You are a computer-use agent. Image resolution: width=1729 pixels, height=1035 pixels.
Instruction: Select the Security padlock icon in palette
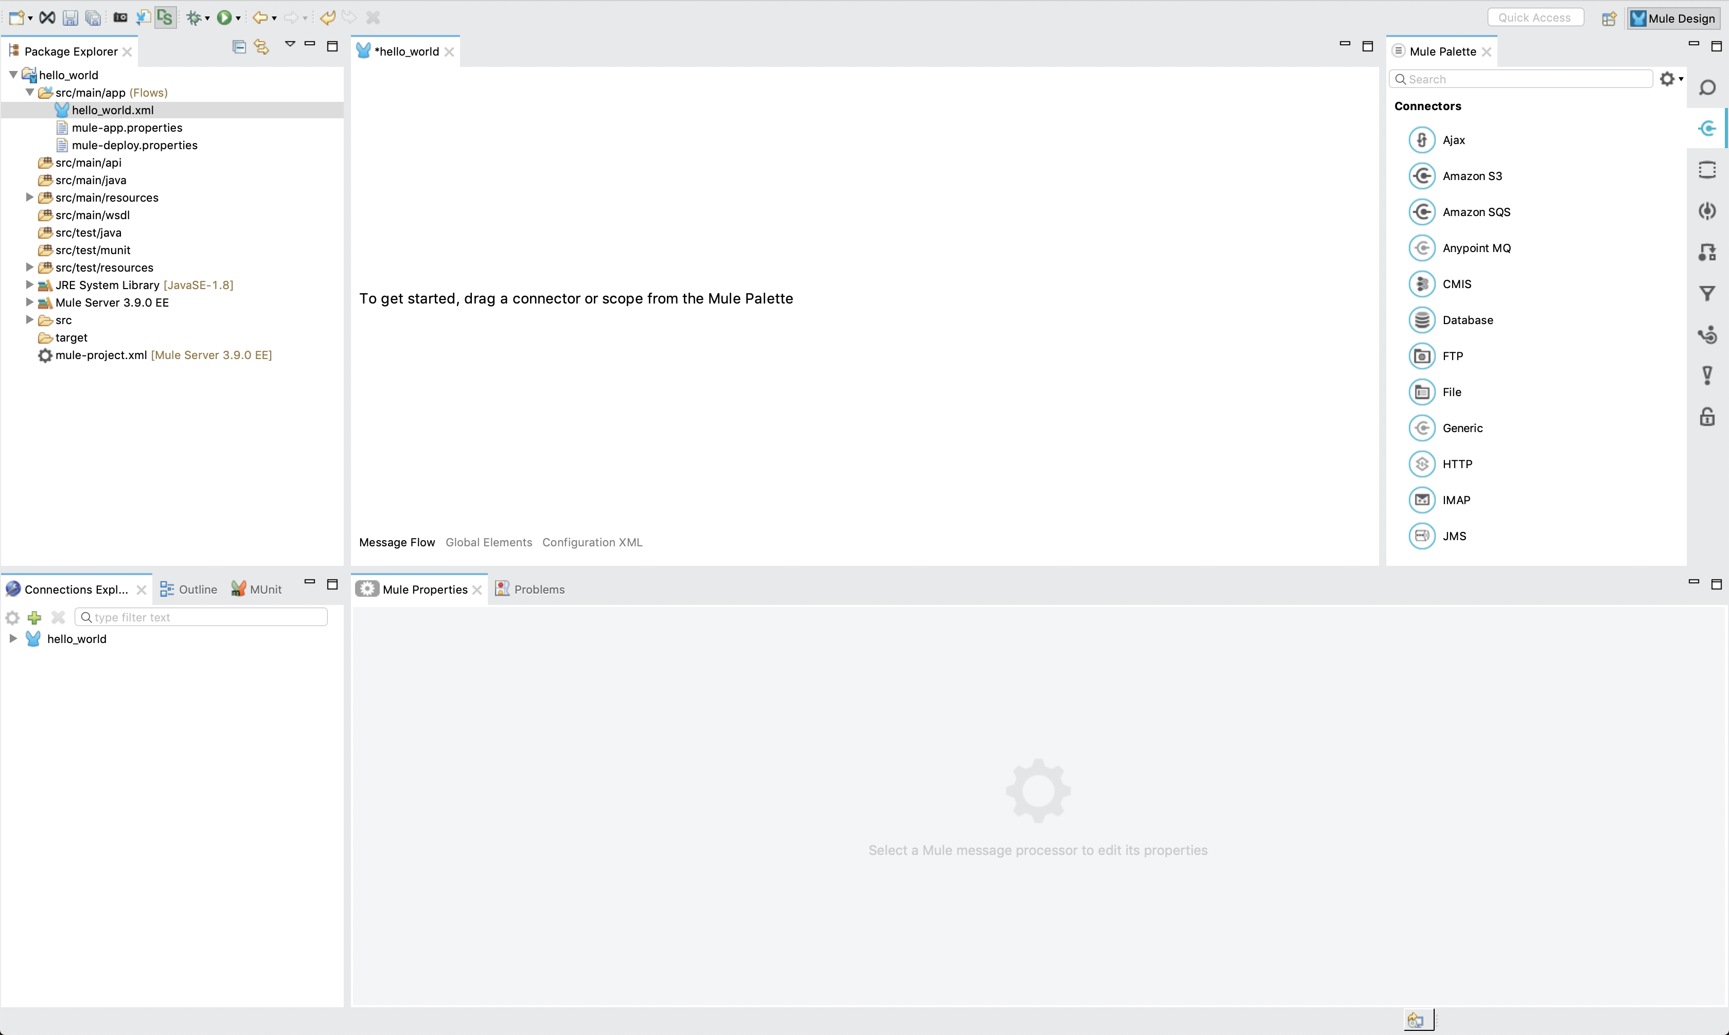point(1707,416)
